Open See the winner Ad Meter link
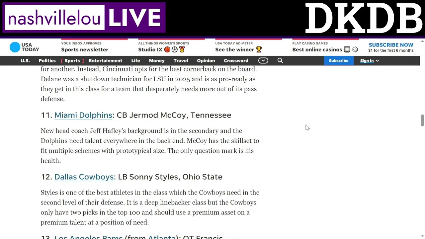Image resolution: width=425 pixels, height=239 pixels. [234, 49]
